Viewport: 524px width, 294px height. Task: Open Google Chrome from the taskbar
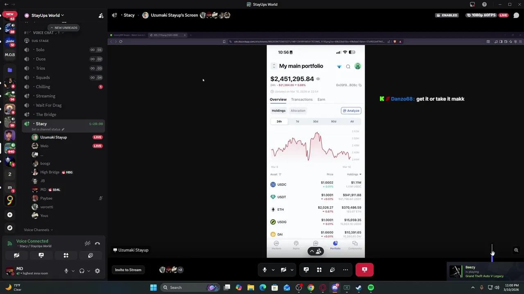pos(311,287)
